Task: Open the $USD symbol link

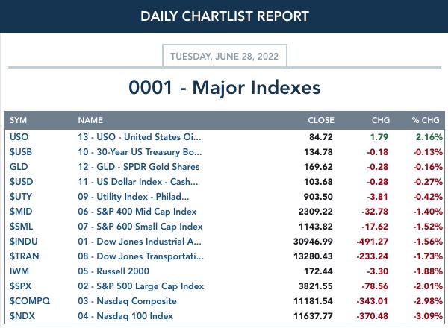Action: pos(22,181)
